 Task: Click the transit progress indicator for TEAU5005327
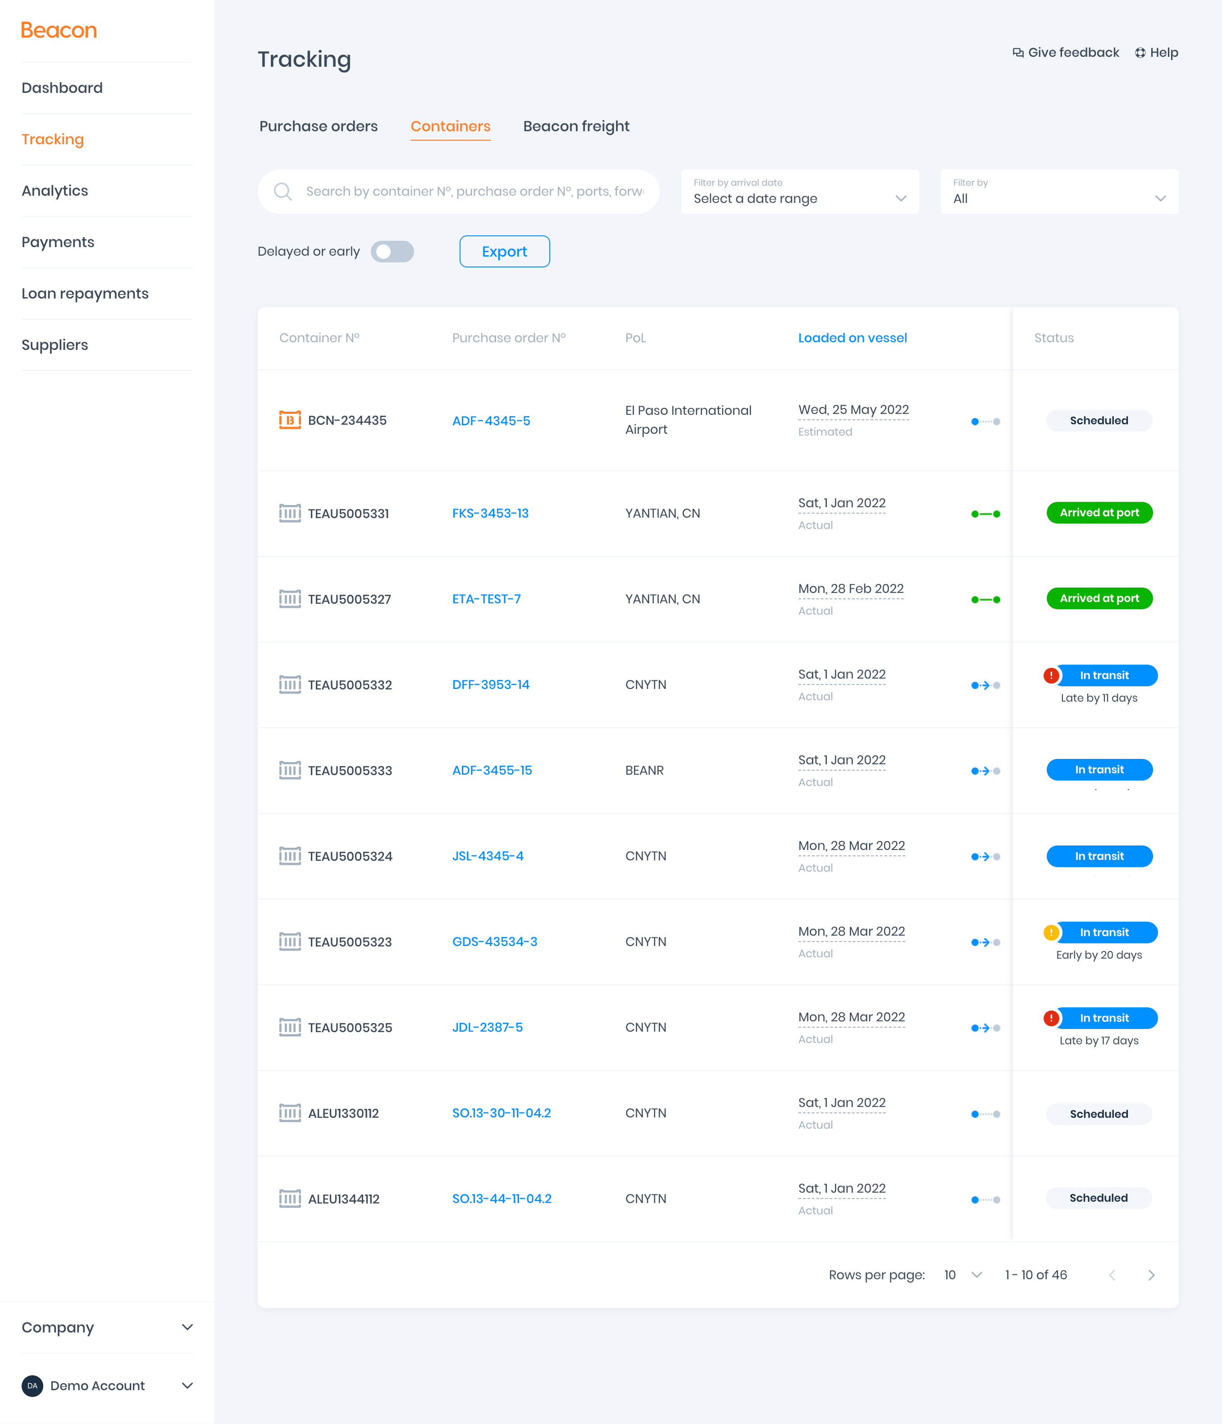[985, 599]
